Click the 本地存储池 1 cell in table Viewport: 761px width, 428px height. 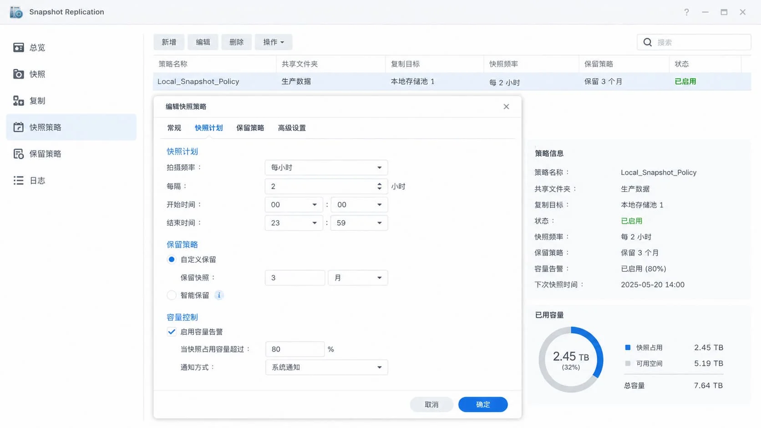click(x=412, y=81)
